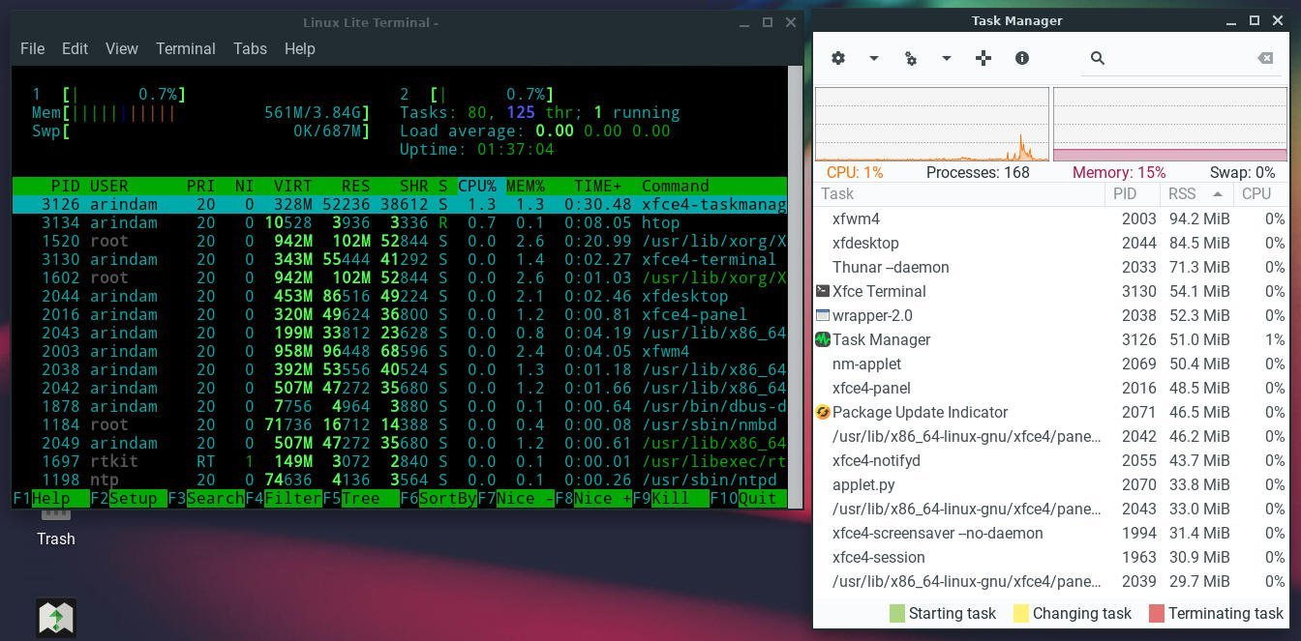This screenshot has width=1301, height=641.
Task: Click the search magnifier icon
Action: coord(1098,58)
